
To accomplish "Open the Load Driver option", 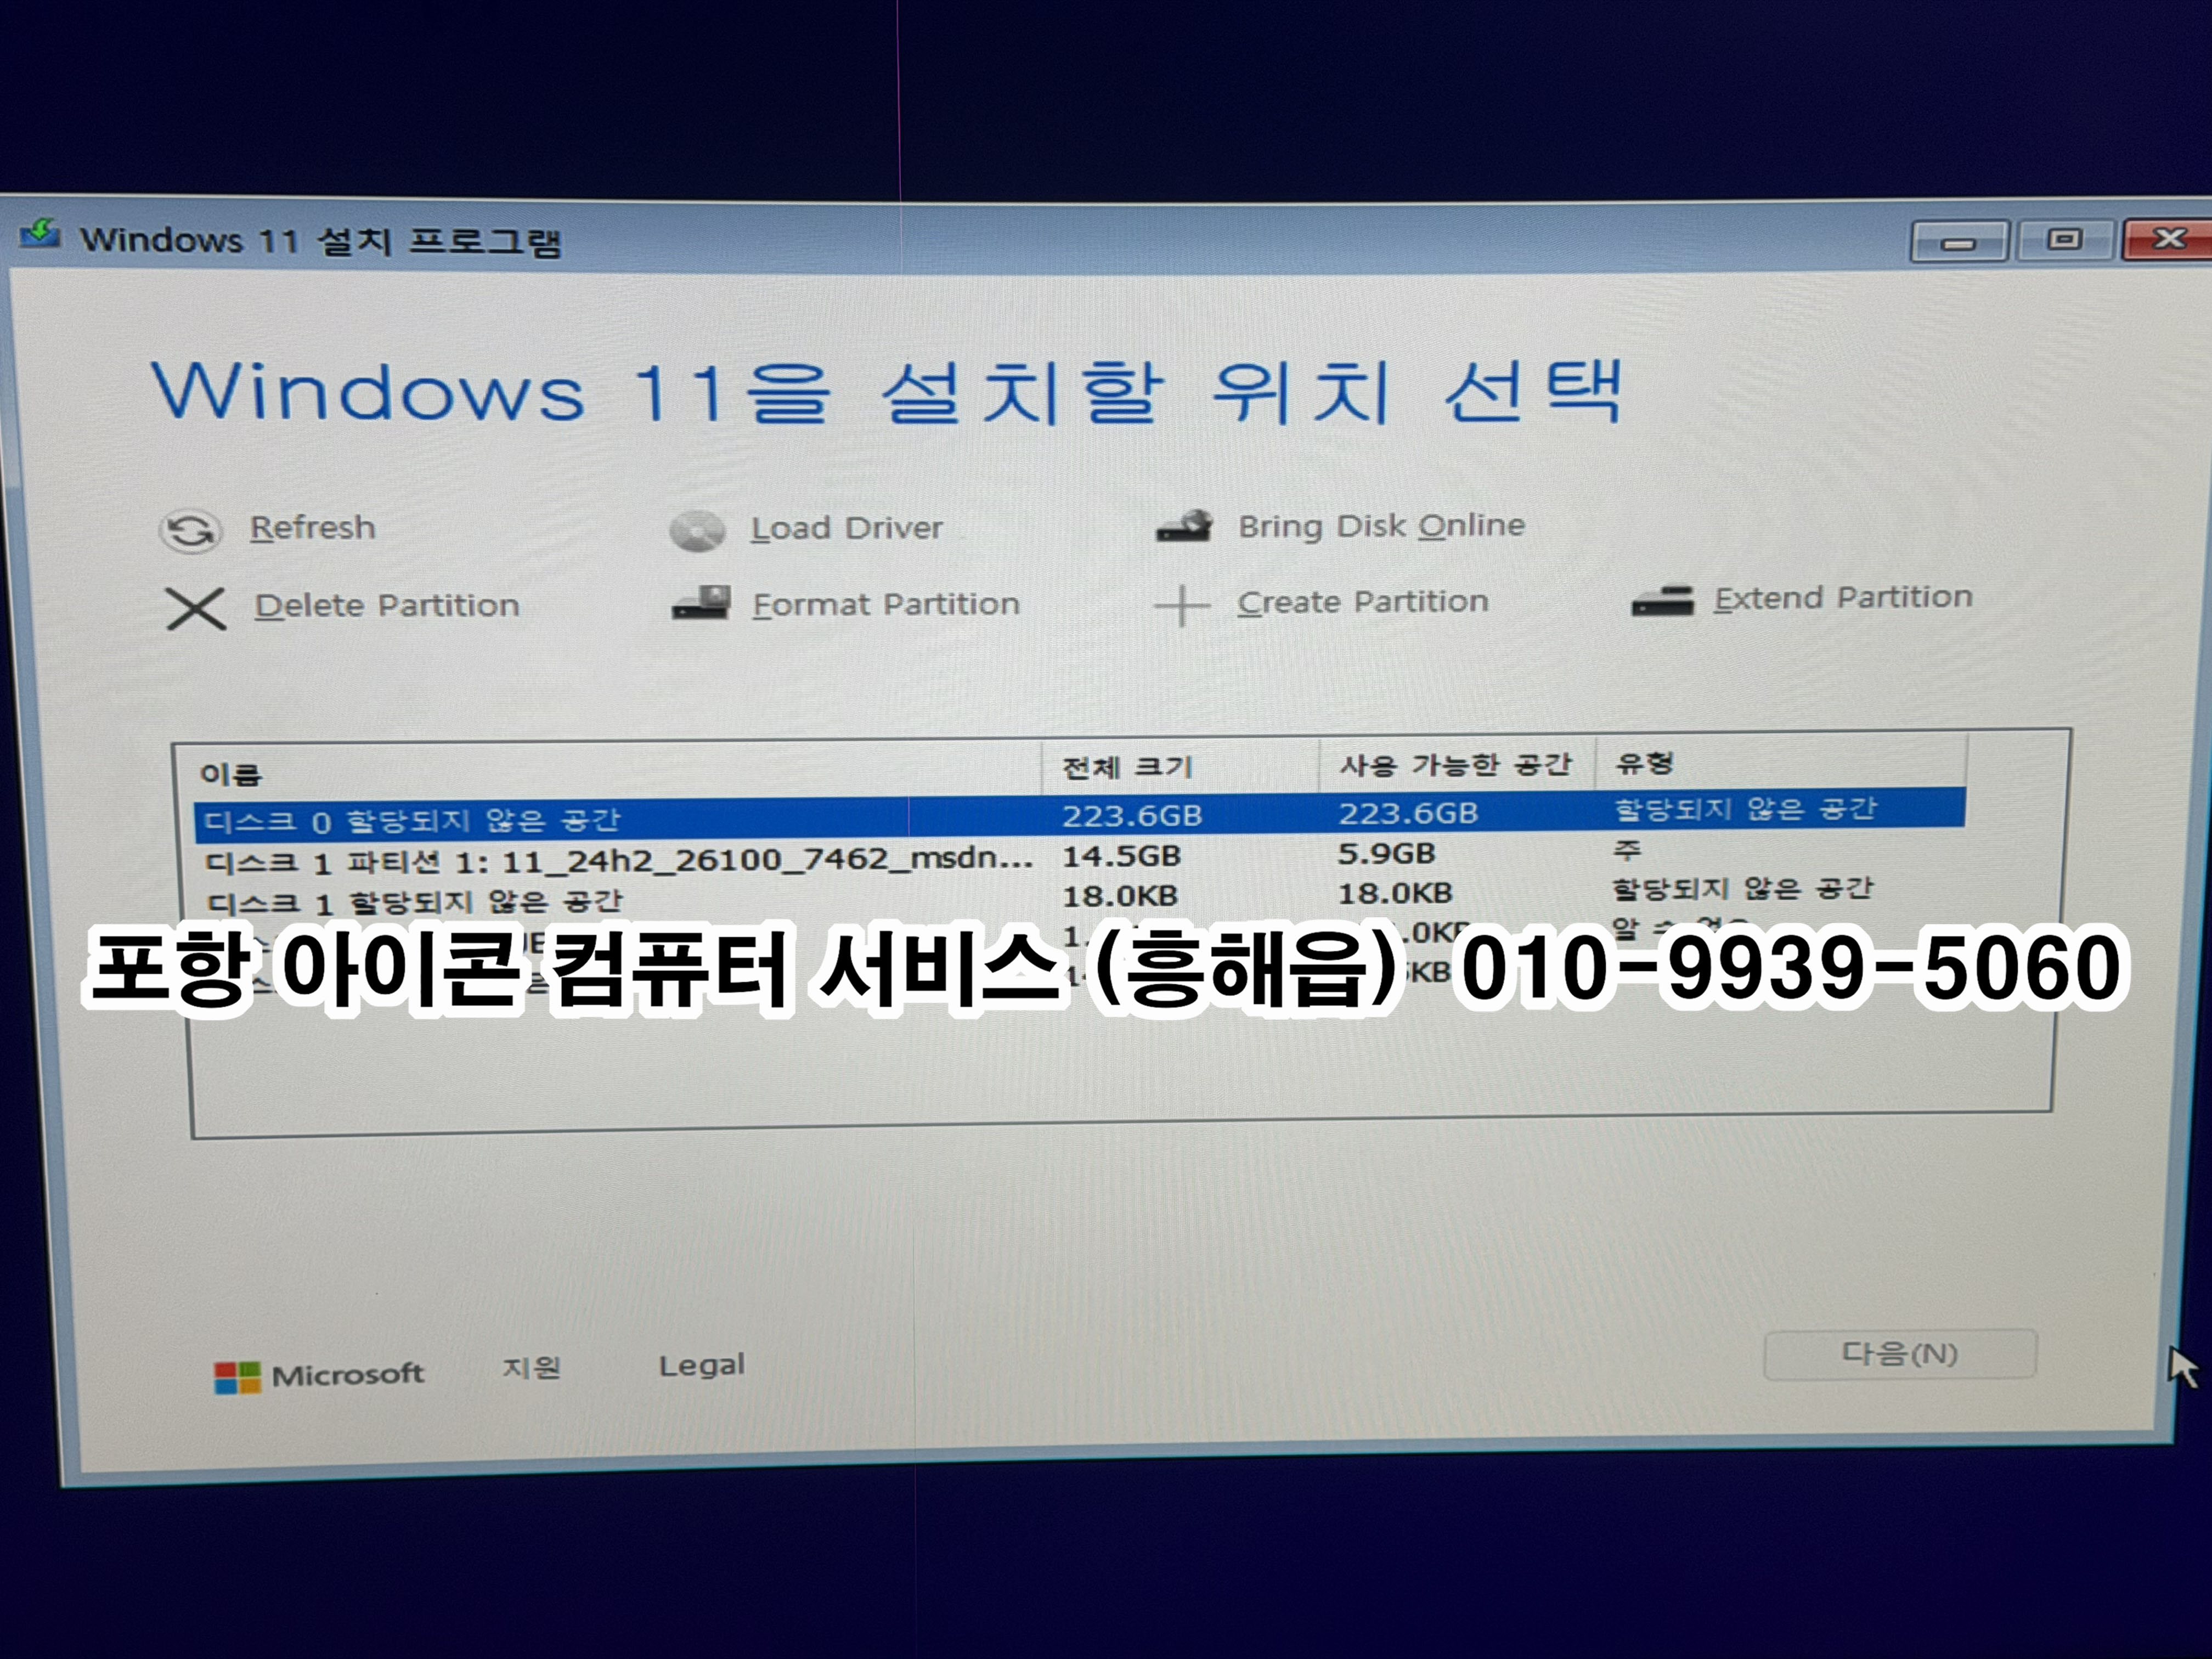I will (846, 527).
